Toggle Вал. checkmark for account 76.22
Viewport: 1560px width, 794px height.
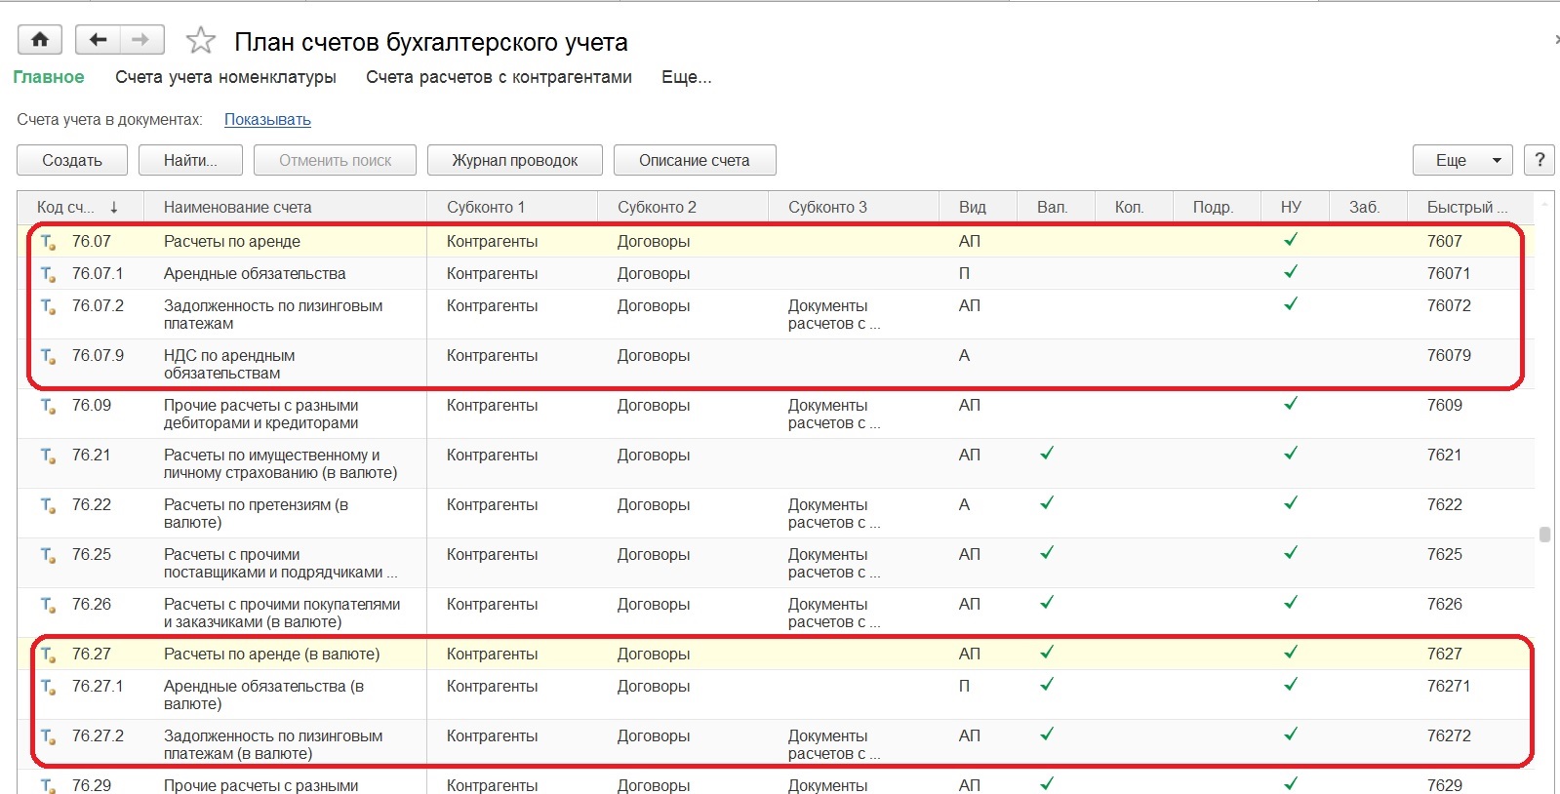[x=1047, y=503]
